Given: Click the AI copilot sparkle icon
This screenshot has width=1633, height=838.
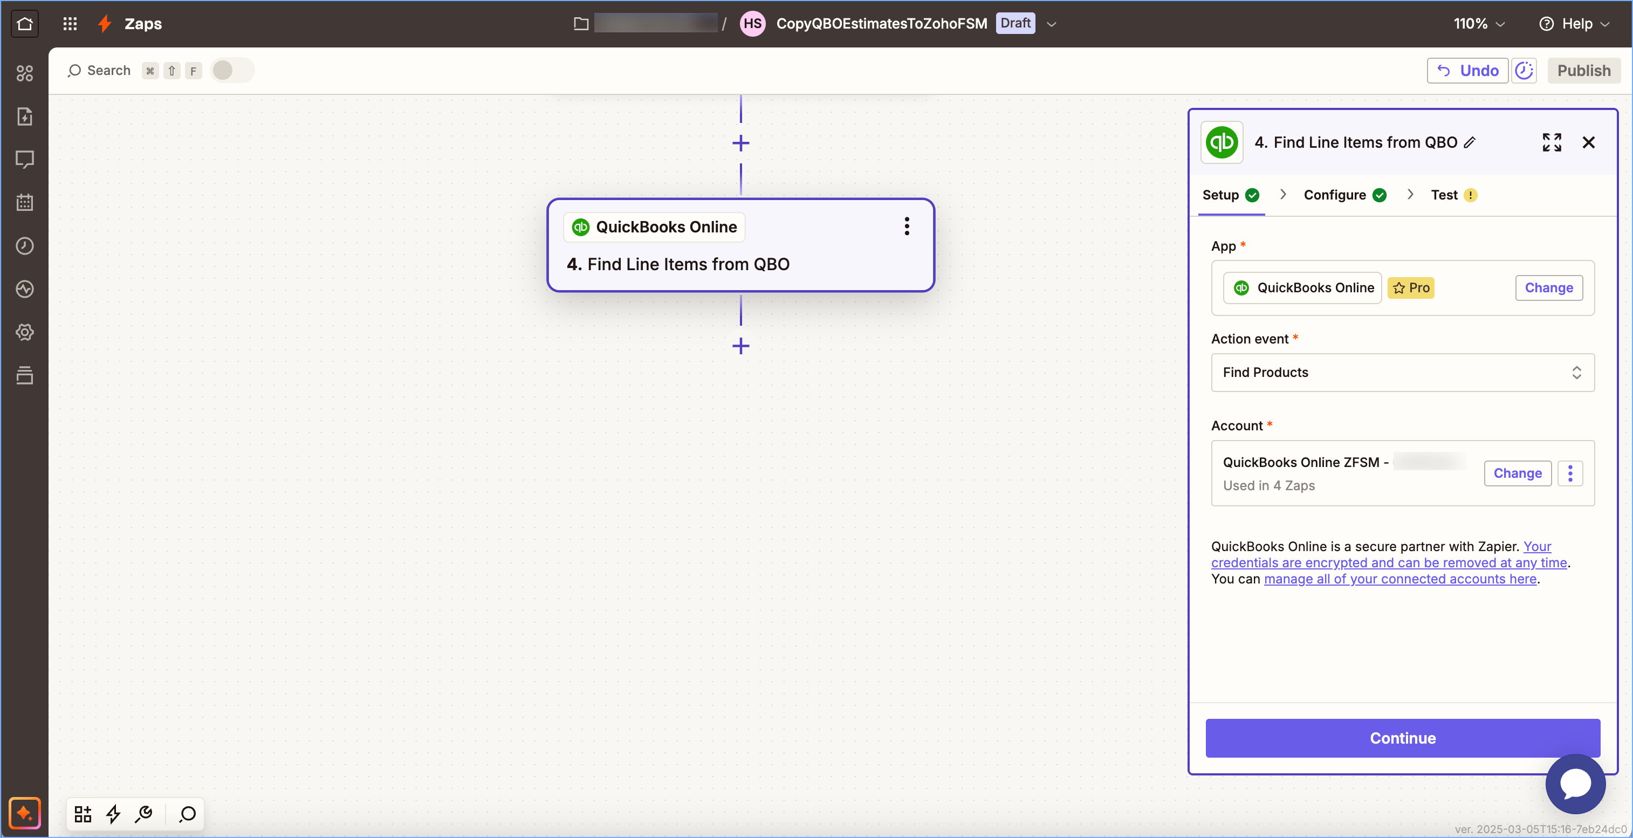Looking at the screenshot, I should point(25,813).
